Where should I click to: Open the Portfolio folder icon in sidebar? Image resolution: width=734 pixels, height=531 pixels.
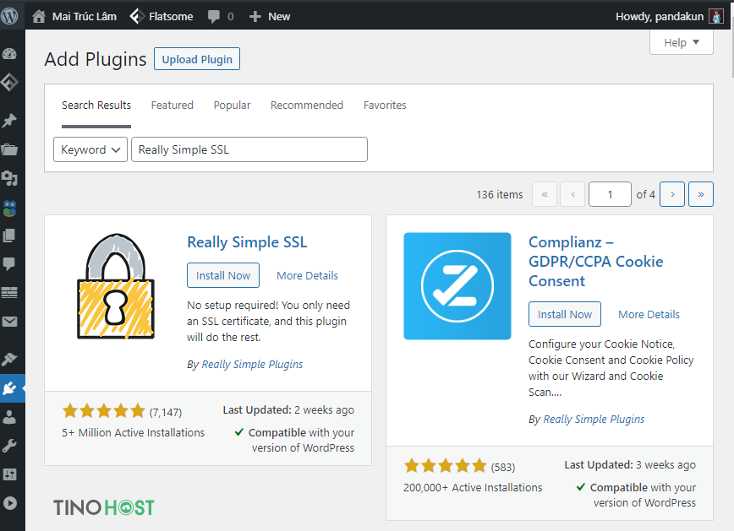pos(9,149)
